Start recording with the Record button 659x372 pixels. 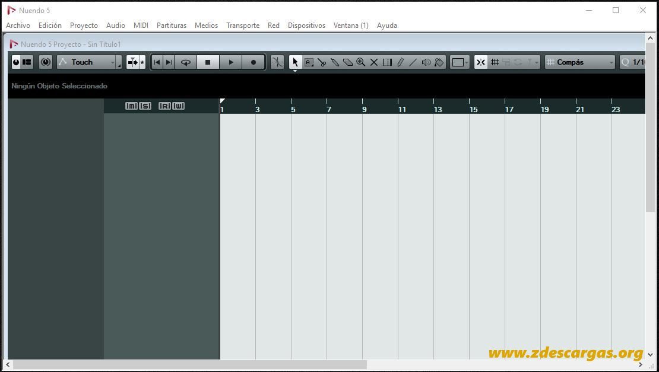click(254, 62)
